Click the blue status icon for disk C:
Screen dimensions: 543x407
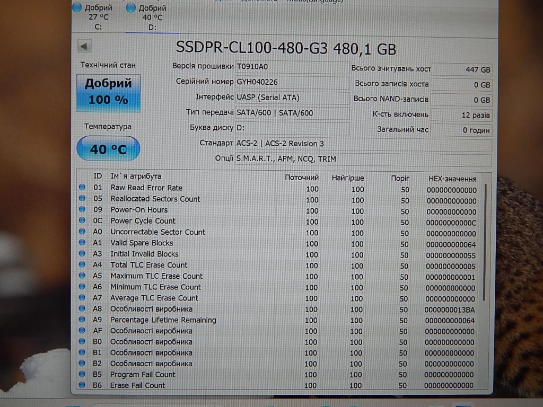(x=77, y=7)
